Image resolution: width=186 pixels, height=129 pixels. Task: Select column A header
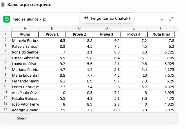tap(25, 28)
